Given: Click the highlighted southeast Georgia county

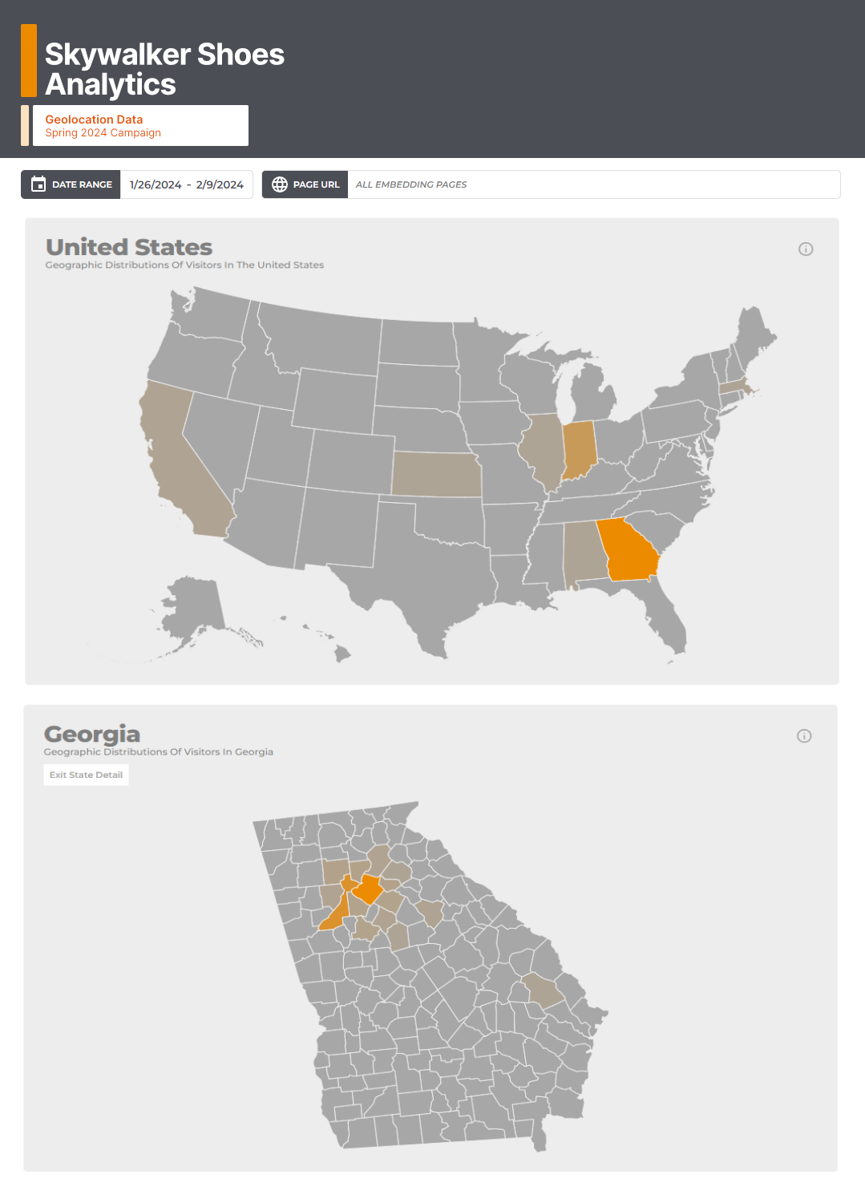Looking at the screenshot, I should click(544, 990).
